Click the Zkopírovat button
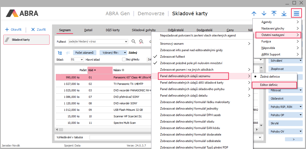The image size is (306, 149). pos(286,69)
